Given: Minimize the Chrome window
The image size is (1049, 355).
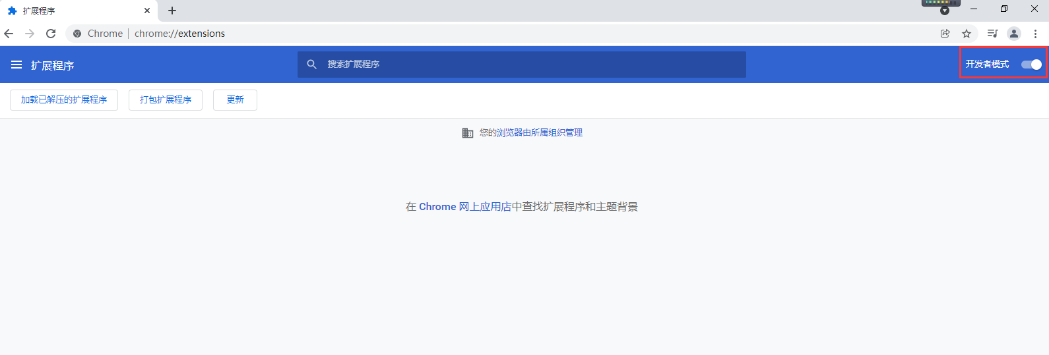Looking at the screenshot, I should (974, 9).
